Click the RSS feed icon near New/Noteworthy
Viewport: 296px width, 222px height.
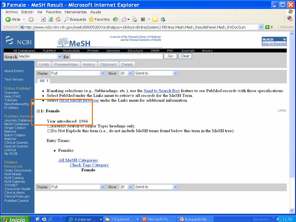(33, 104)
